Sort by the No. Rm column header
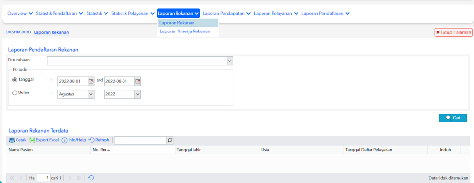 click(132, 150)
